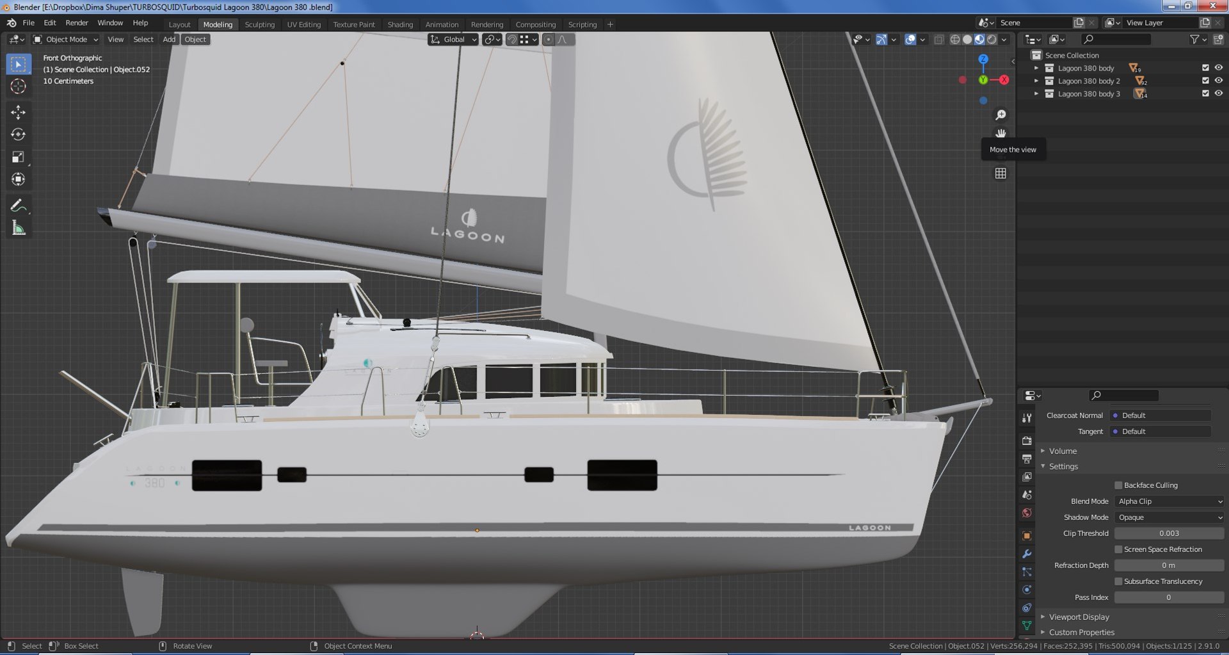This screenshot has width=1229, height=655.
Task: Open the Modifiers wrench tab
Action: pos(1027,554)
